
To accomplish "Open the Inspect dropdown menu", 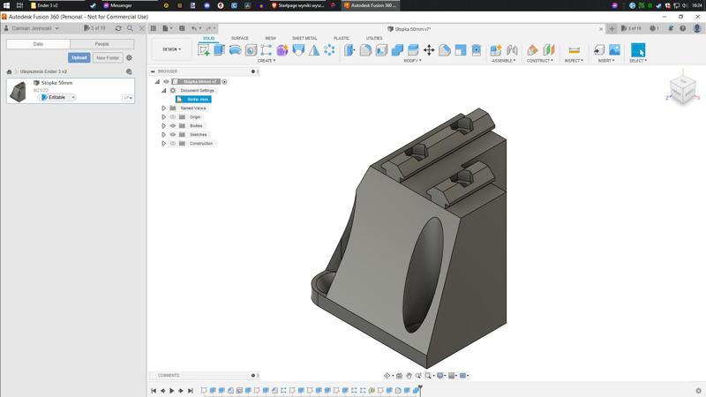I will (x=575, y=61).
